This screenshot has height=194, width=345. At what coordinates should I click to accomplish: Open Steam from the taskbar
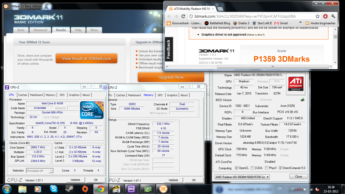coord(69,189)
